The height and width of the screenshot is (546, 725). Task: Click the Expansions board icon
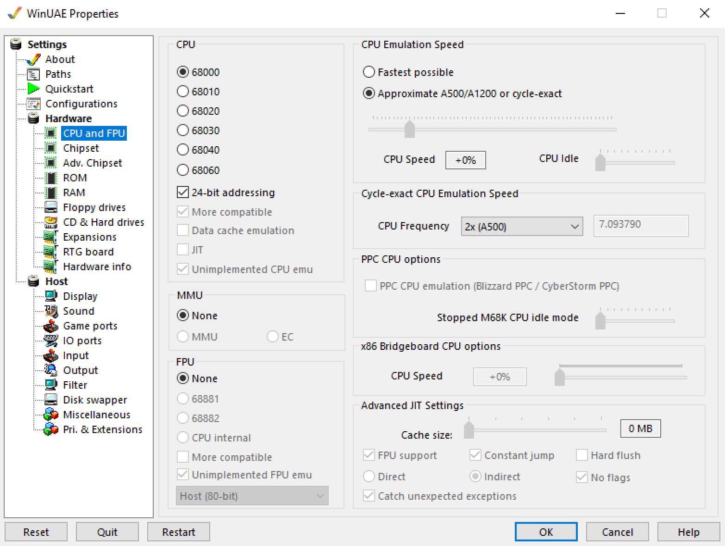pos(51,237)
